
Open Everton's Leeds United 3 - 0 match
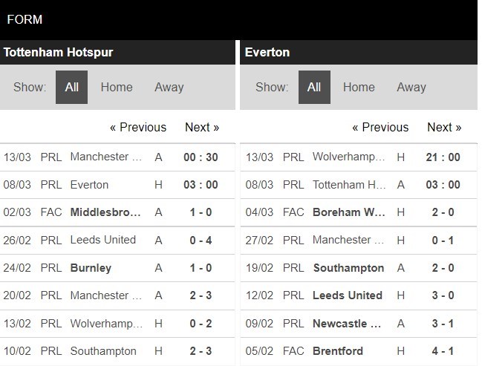tap(348, 295)
